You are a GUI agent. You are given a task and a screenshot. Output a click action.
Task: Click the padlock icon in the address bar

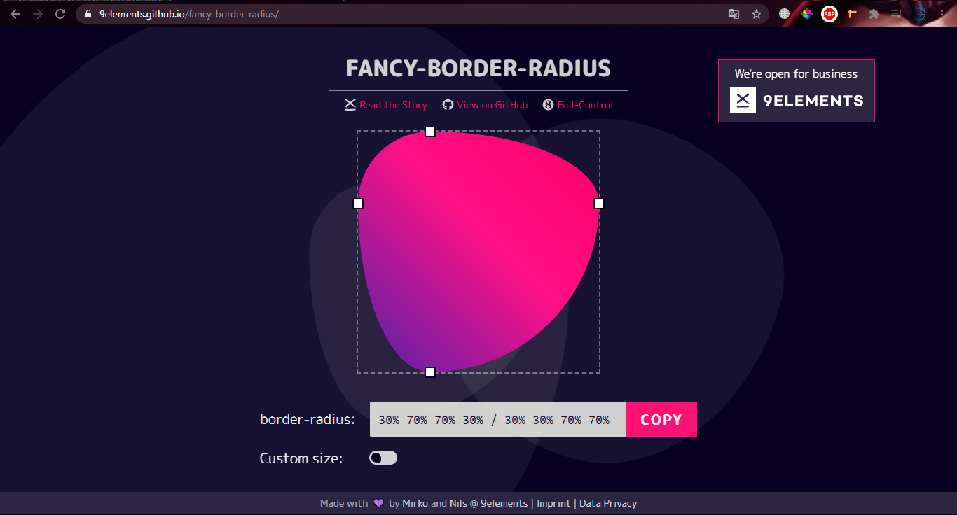(87, 13)
